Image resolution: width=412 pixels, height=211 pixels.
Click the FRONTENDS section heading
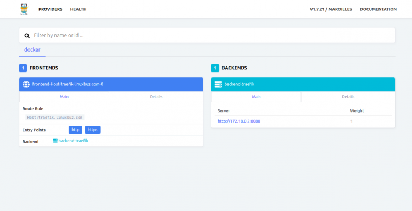click(x=44, y=68)
